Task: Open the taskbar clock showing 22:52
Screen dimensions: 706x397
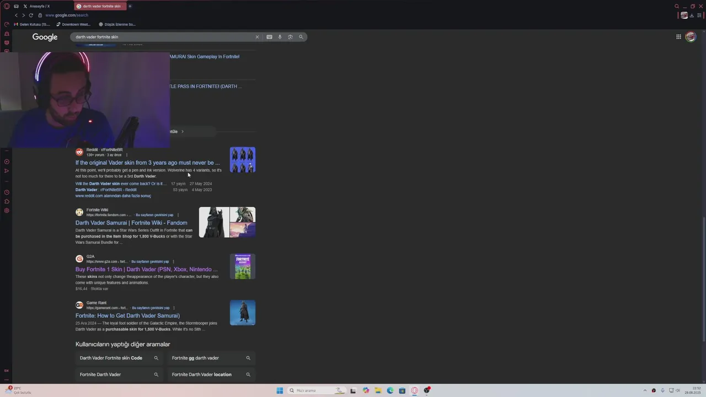Action: [693, 390]
